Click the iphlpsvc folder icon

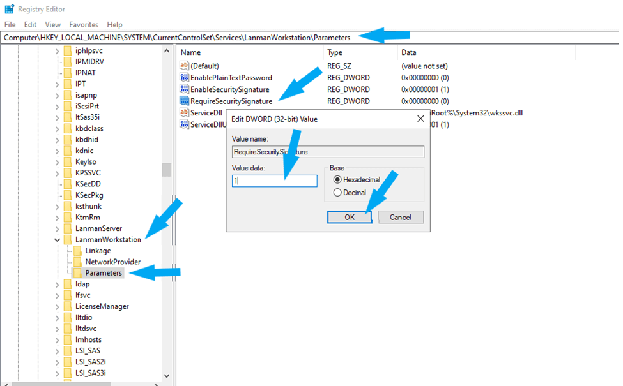pos(68,50)
